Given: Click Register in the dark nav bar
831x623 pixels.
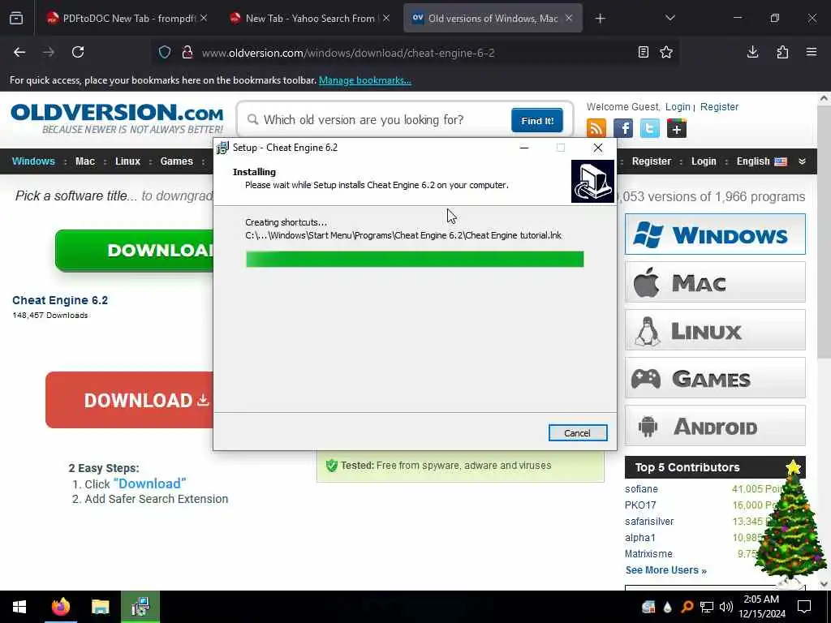Looking at the screenshot, I should point(652,161).
